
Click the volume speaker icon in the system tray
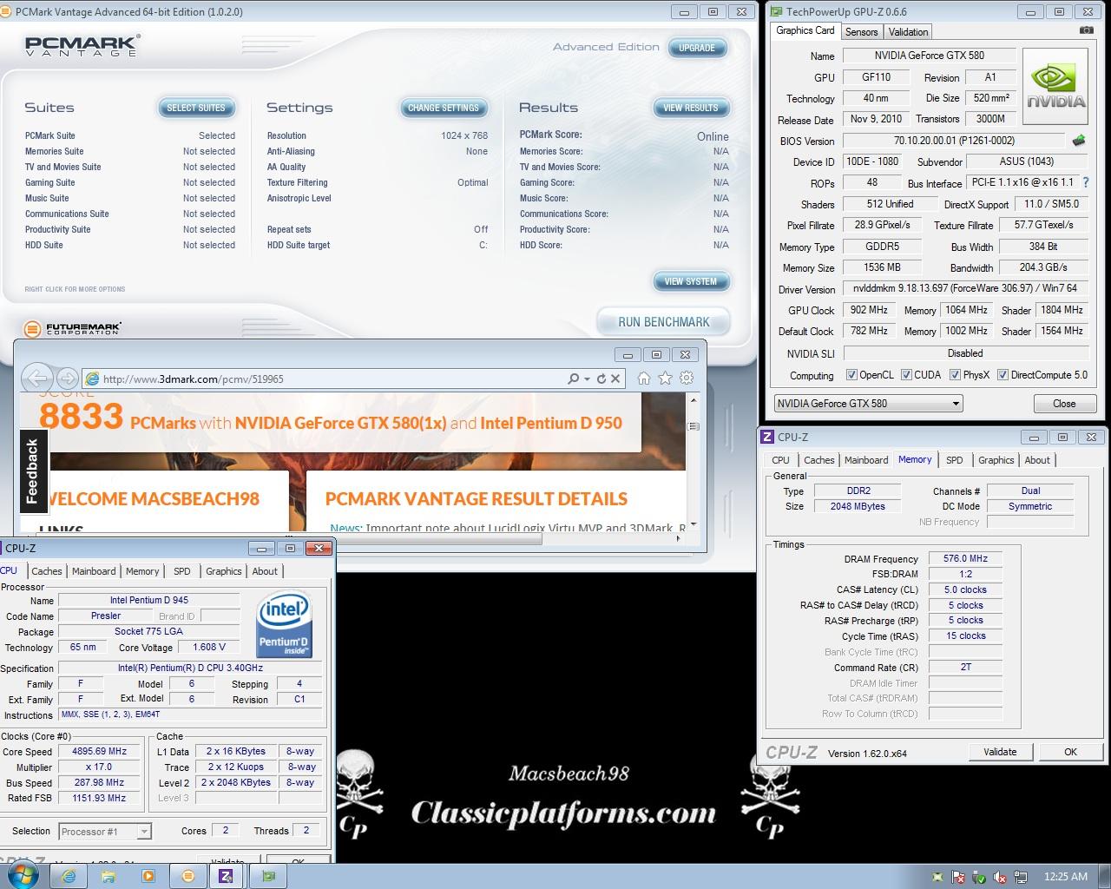(x=1000, y=877)
